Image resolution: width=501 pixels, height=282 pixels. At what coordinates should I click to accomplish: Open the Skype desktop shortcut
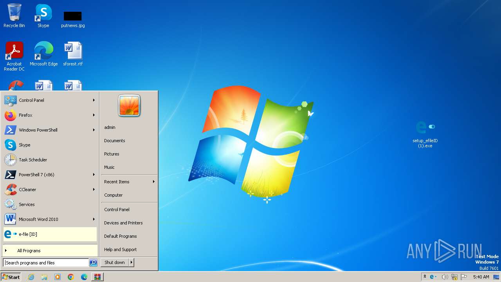point(43,16)
